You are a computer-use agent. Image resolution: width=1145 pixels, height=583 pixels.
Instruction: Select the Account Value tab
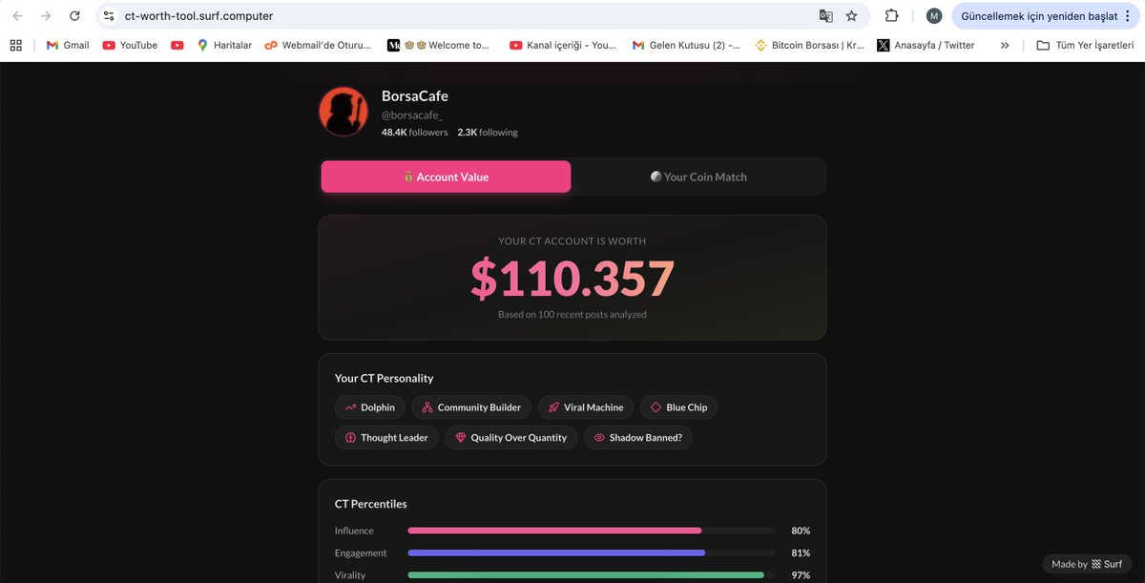(446, 177)
